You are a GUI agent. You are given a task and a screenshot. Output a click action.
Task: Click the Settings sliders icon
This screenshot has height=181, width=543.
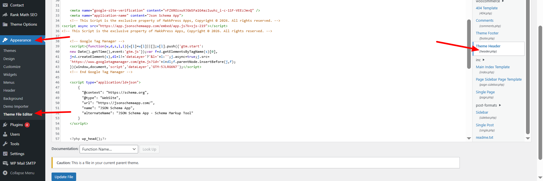(5, 154)
